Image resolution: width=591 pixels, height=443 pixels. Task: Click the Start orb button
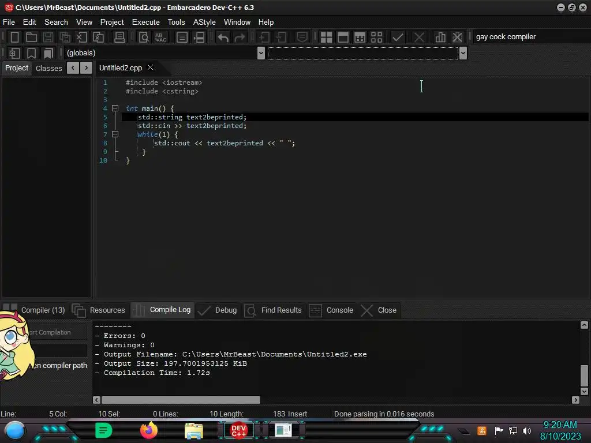pos(15,431)
